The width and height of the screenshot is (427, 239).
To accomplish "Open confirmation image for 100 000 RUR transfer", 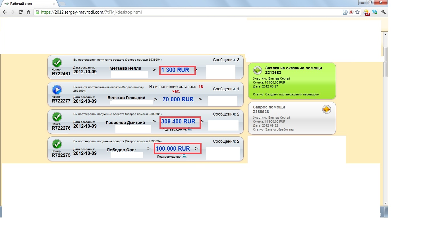I will click(x=185, y=156).
